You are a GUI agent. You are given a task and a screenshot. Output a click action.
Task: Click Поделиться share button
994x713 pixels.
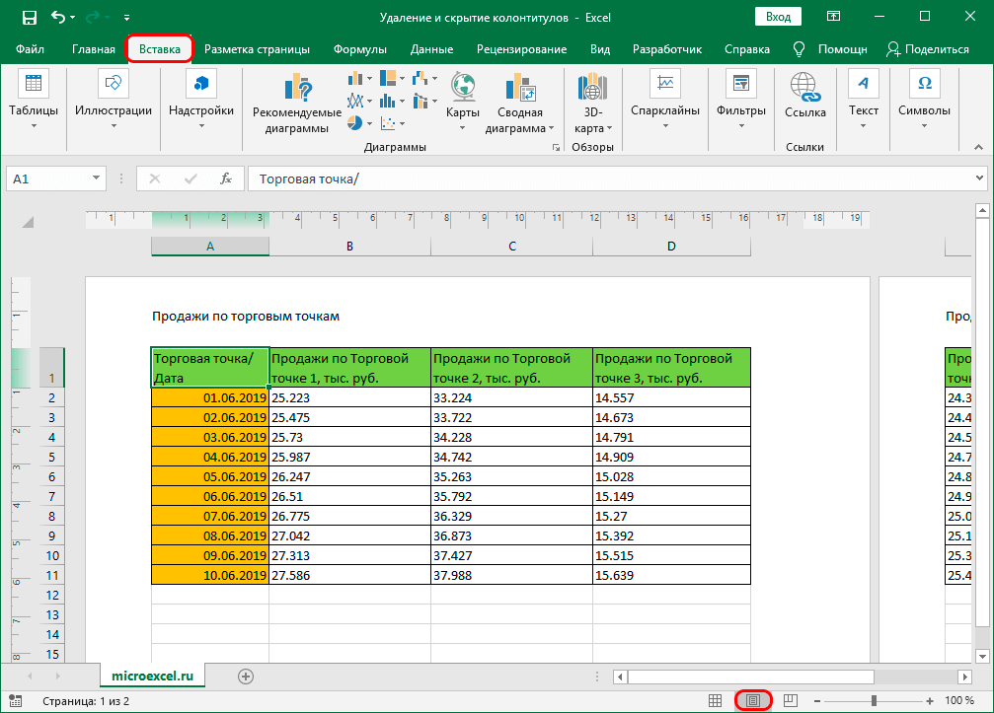point(928,49)
